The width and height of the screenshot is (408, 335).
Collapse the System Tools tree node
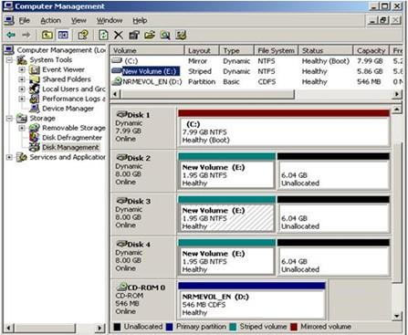(9, 60)
